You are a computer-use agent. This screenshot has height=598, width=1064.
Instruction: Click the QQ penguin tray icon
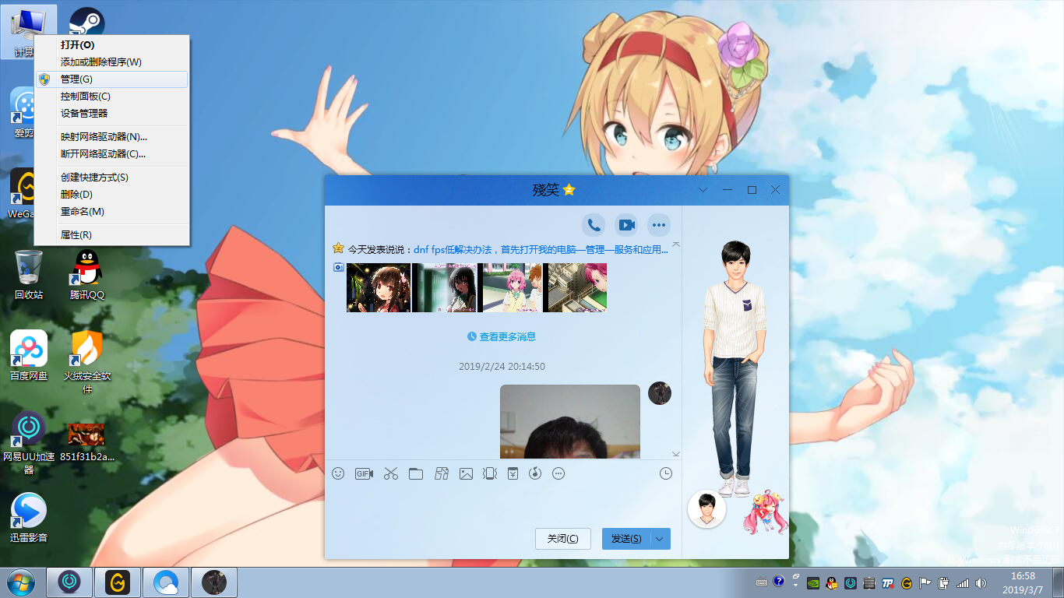tap(832, 582)
